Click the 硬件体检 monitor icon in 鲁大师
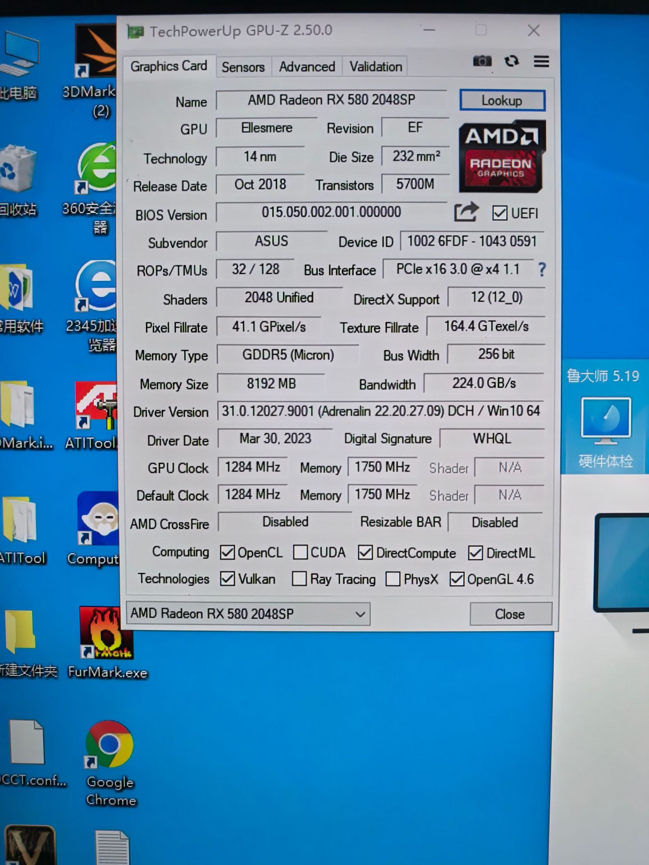The image size is (649, 865). 606,421
